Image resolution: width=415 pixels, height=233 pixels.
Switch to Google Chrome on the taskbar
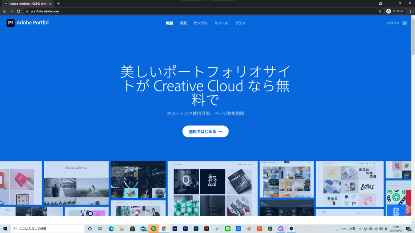pyautogui.click(x=164, y=229)
